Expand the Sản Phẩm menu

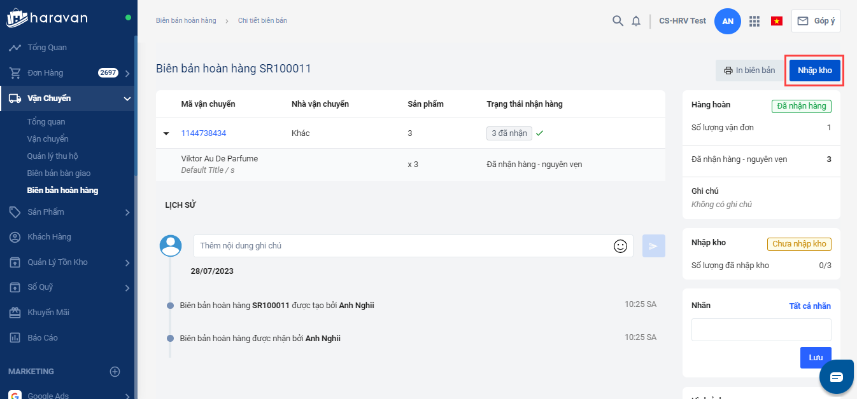pos(127,212)
